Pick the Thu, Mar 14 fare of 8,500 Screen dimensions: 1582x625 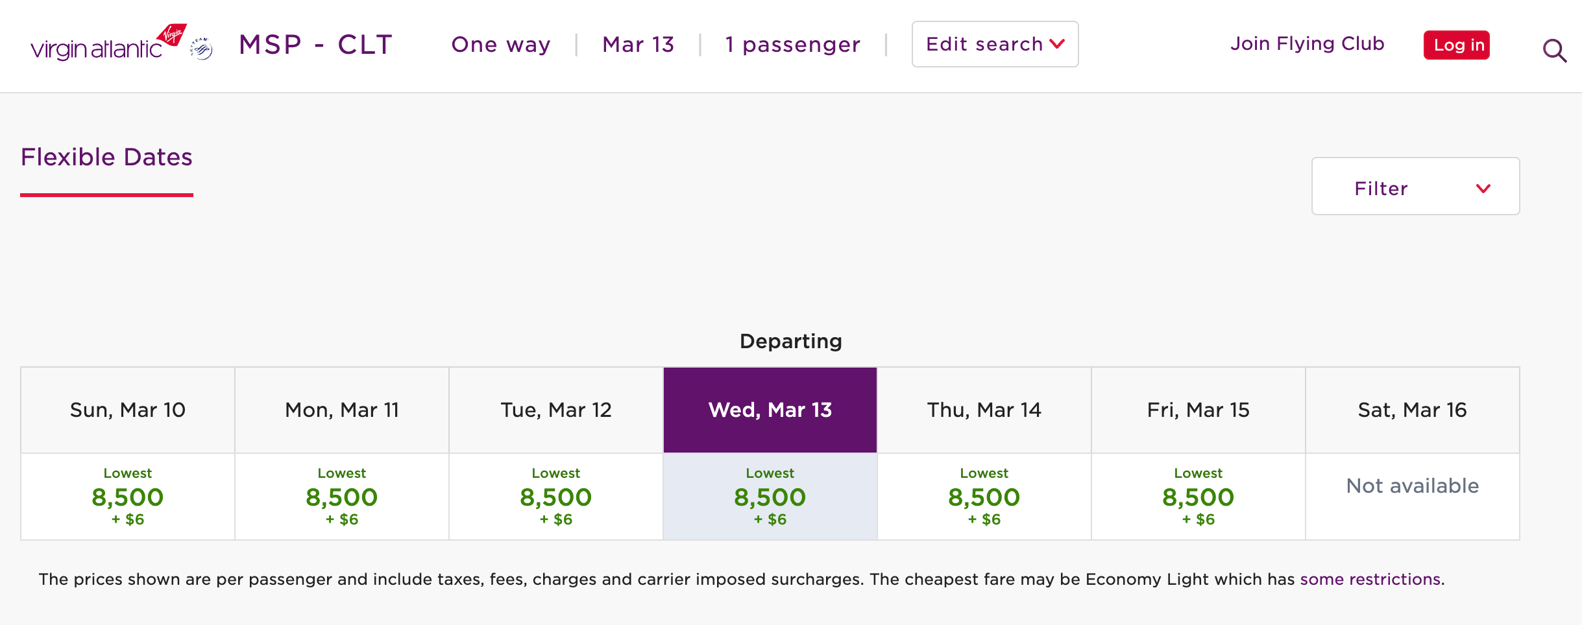984,496
